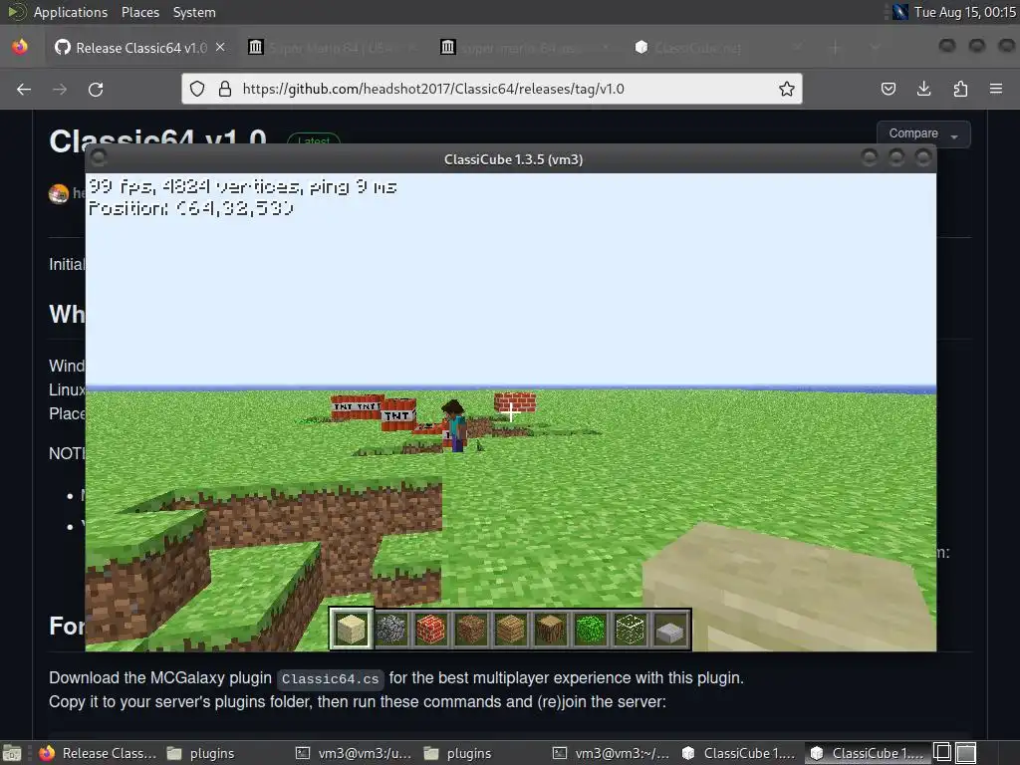Viewport: 1020px width, 765px height.
Task: Click the site security padlock icon
Action: click(x=225, y=89)
